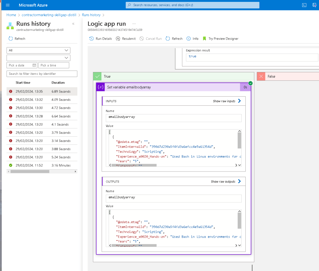The height and width of the screenshot is (271, 319).
Task: Click the runs list horizontal scrollbar
Action: (x=30, y=172)
